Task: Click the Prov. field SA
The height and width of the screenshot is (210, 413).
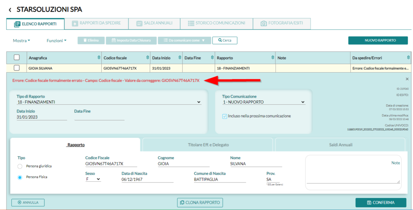Action: 273,179
